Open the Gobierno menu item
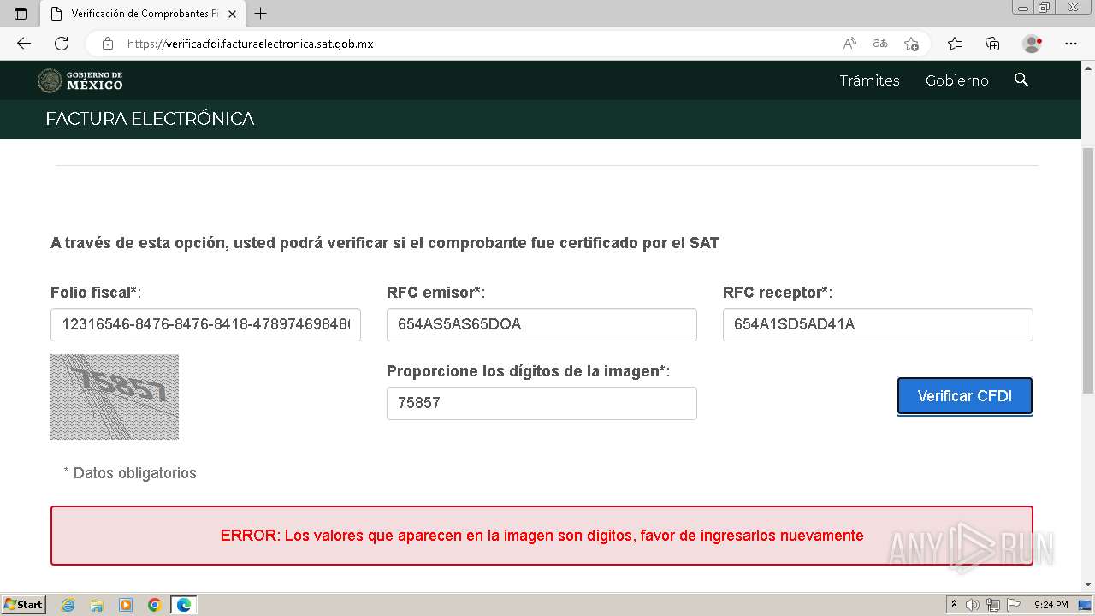The width and height of the screenshot is (1095, 616). (x=956, y=80)
